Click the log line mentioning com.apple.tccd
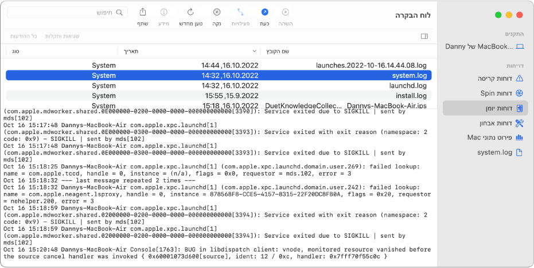The image size is (534, 268). (x=212, y=170)
